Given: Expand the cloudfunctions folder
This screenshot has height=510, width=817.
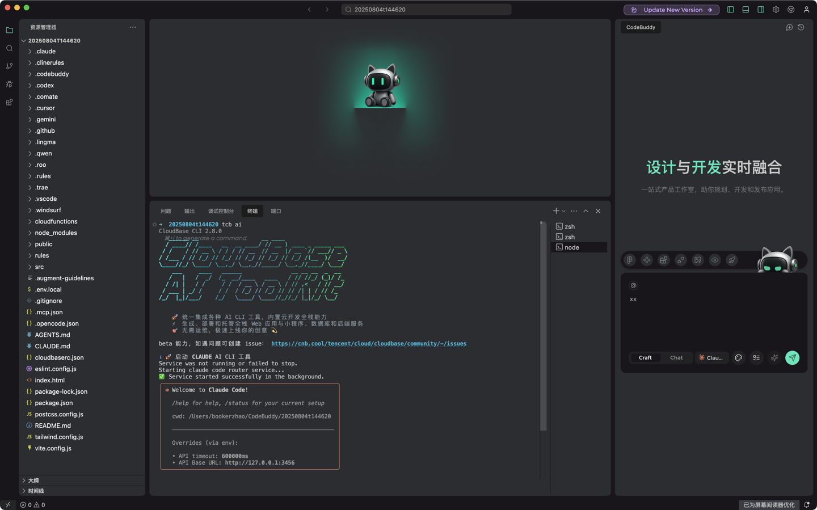Looking at the screenshot, I should tap(56, 222).
